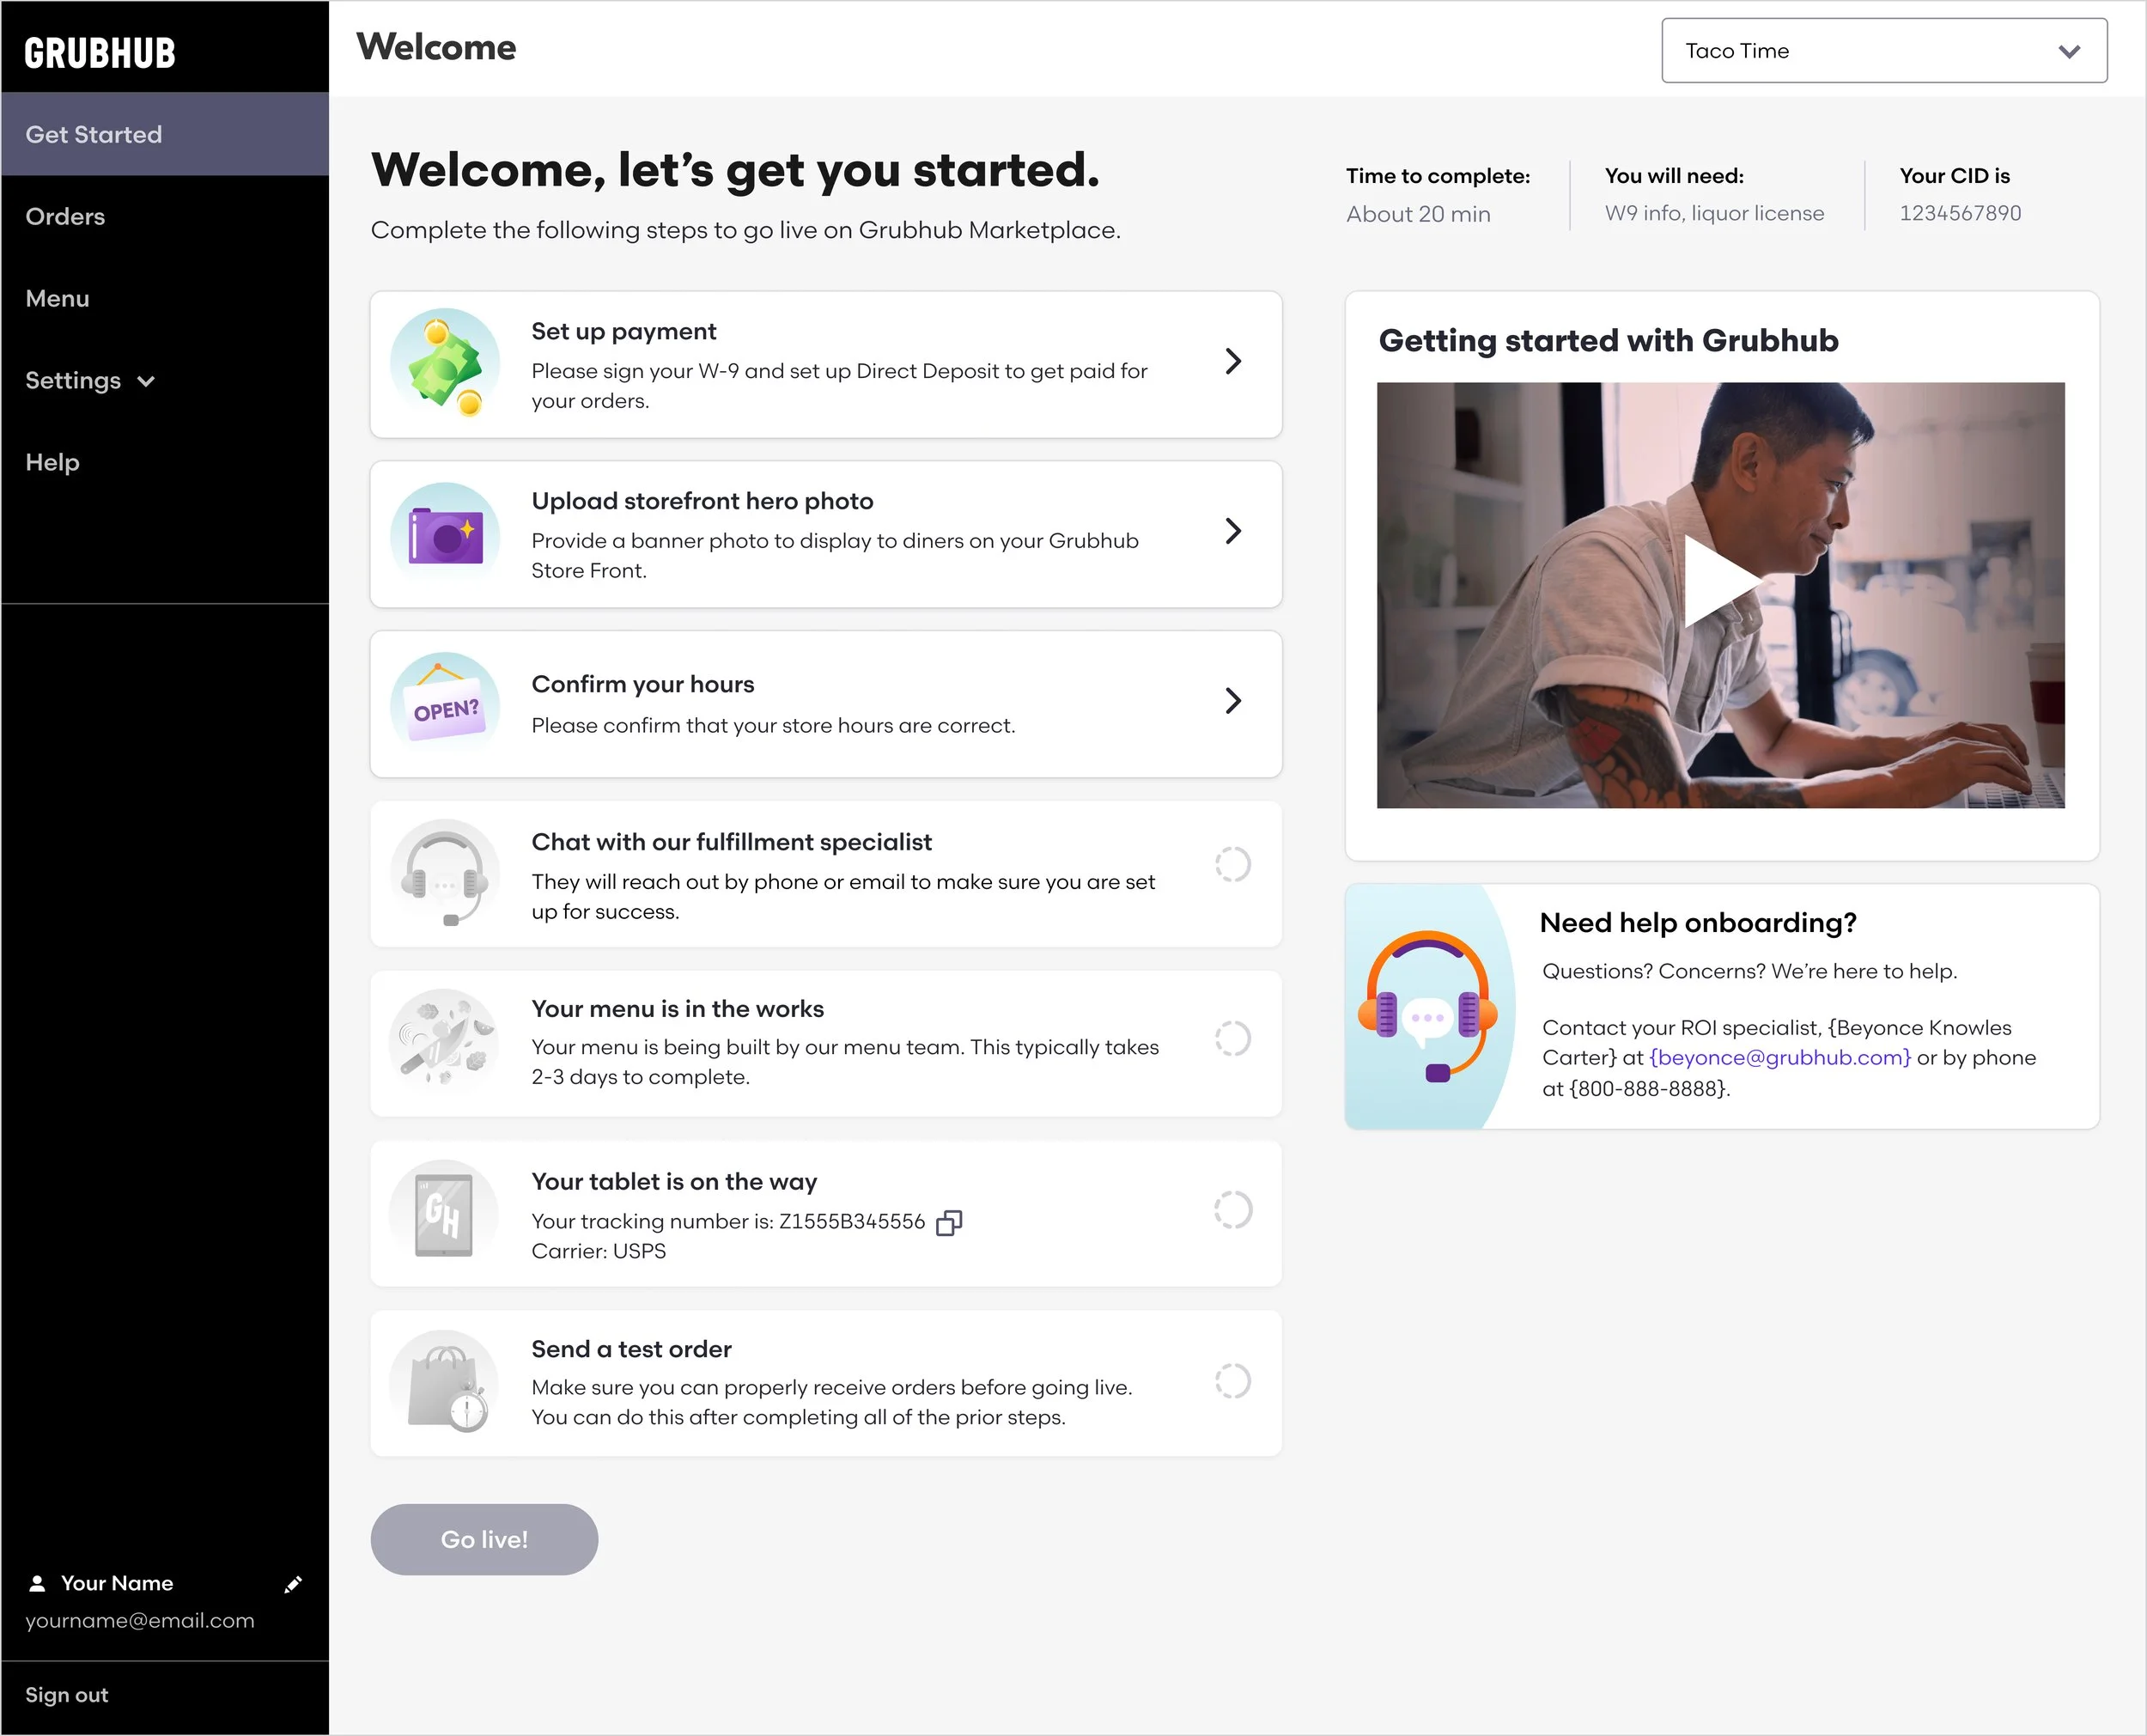Click status circle for menu in the works
This screenshot has height=1736, width=2147.
[x=1232, y=1039]
